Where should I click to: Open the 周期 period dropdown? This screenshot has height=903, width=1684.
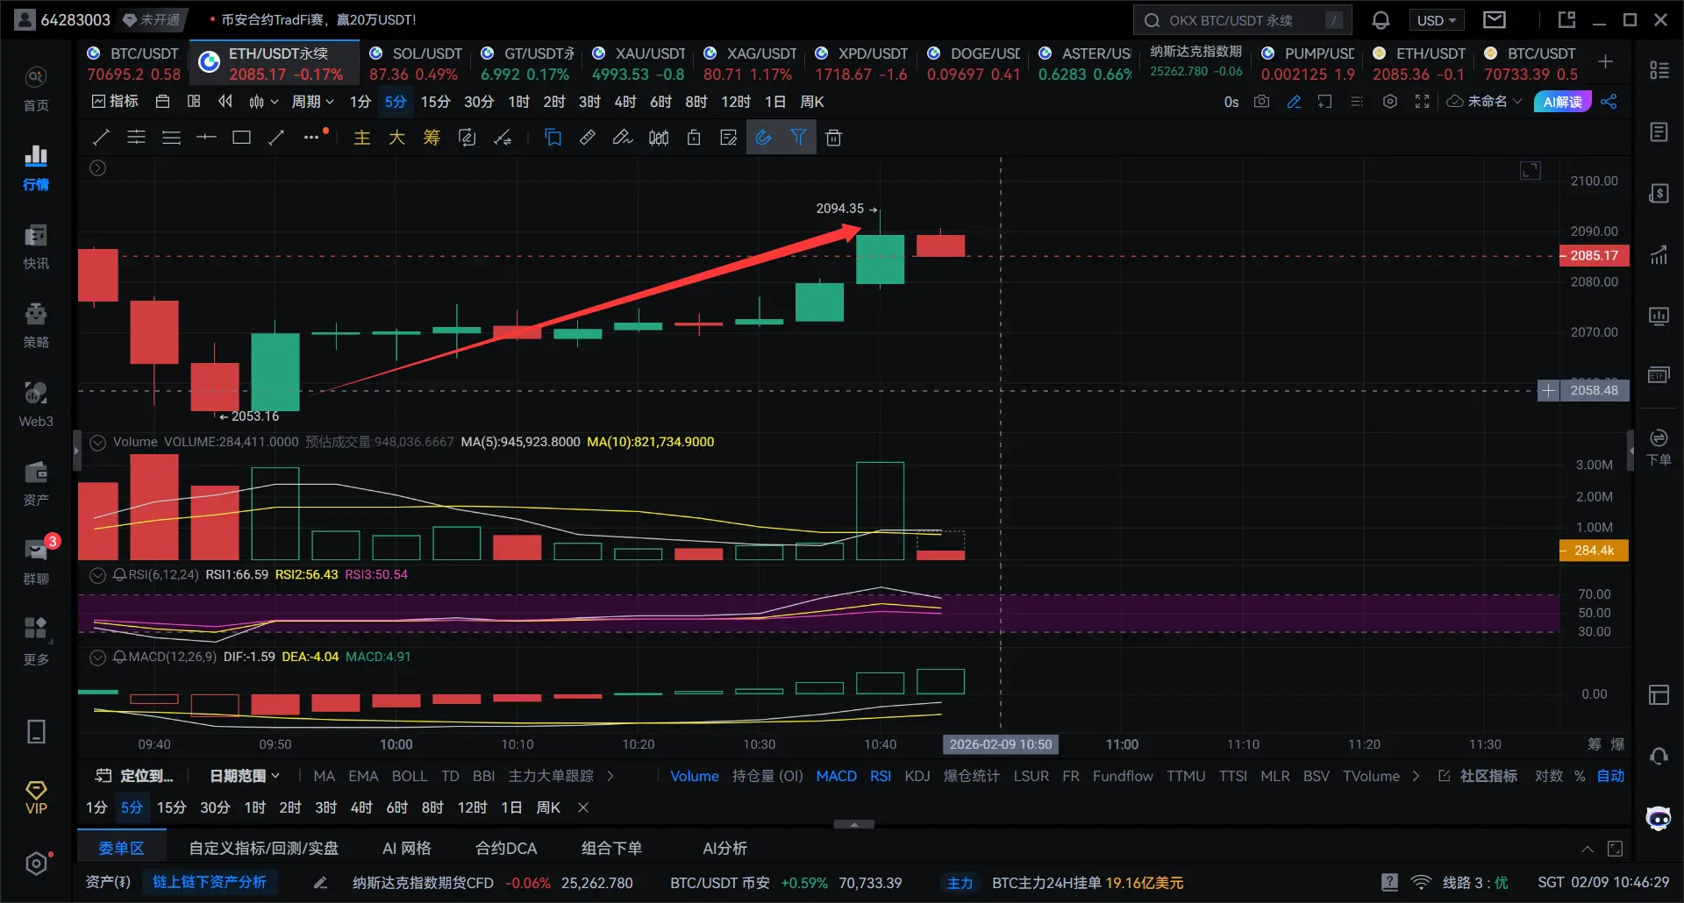[x=312, y=102]
